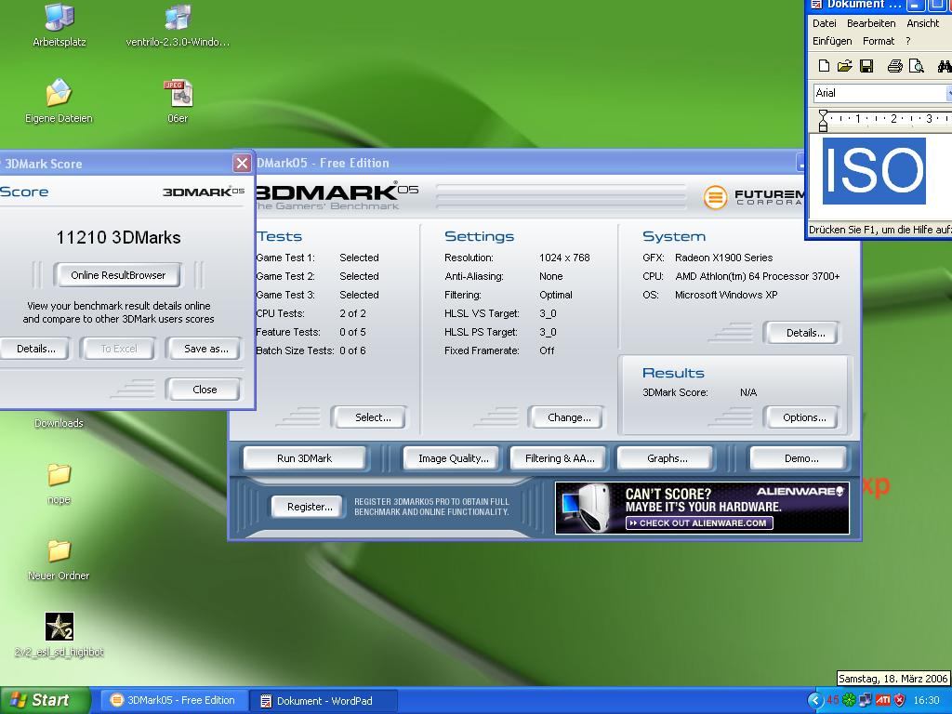This screenshot has height=714, width=952.
Task: Click the Change... settings button
Action: point(569,417)
